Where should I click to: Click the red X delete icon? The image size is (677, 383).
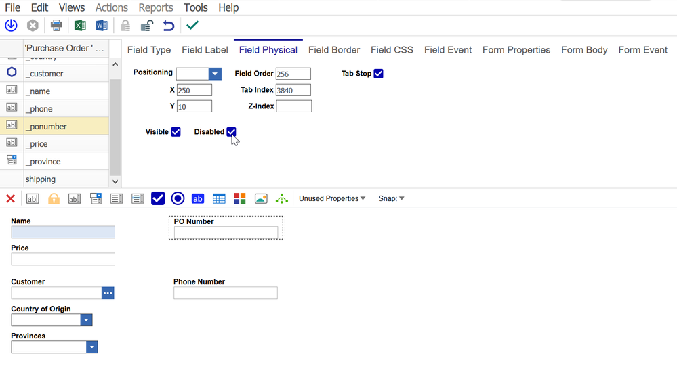11,198
